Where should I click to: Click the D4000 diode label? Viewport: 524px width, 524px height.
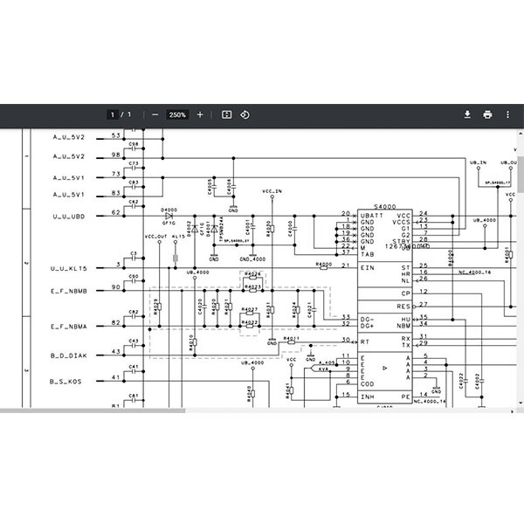pyautogui.click(x=169, y=210)
